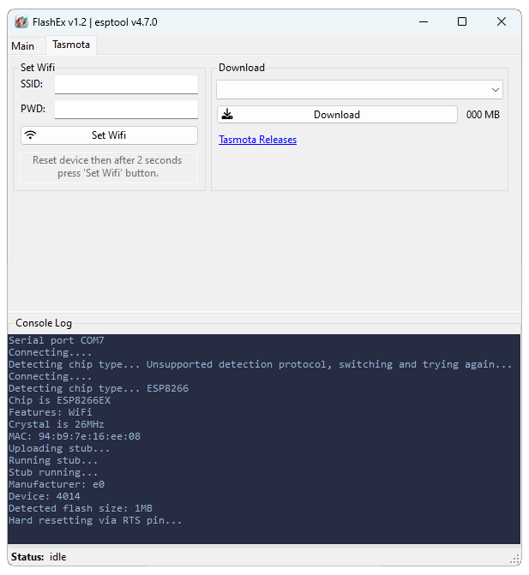
Task: Click the Status idle indicator
Action: (x=39, y=557)
